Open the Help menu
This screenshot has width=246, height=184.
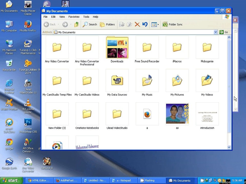95,17
